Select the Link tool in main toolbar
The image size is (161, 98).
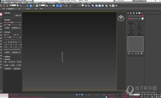click(x=1, y=6)
